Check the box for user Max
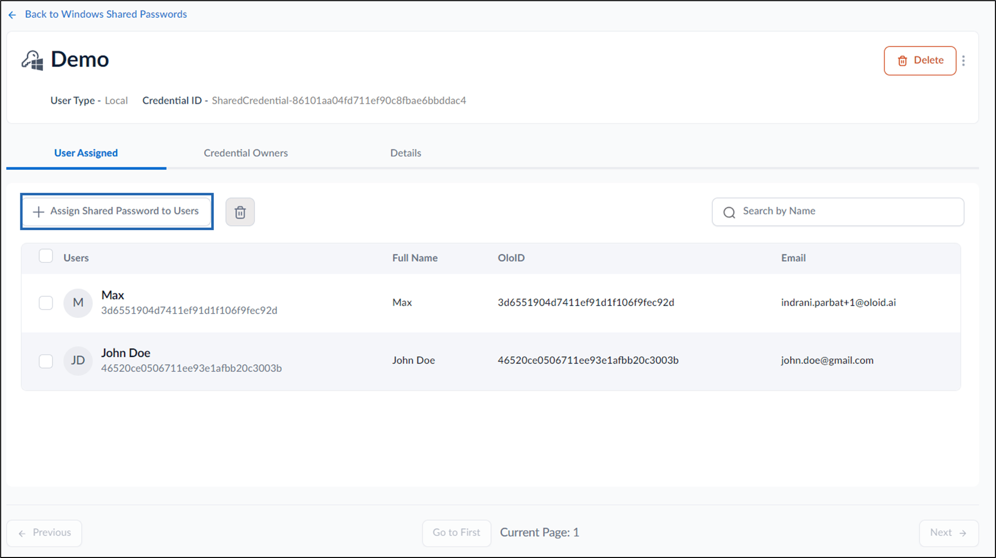 (46, 303)
